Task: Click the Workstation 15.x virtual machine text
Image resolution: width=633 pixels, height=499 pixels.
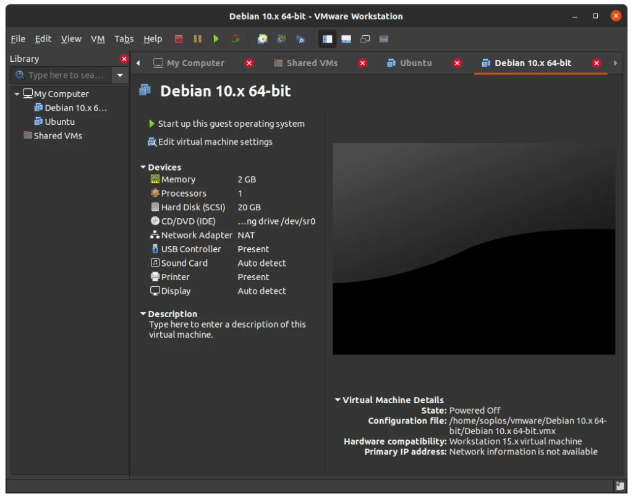Action: click(x=516, y=441)
